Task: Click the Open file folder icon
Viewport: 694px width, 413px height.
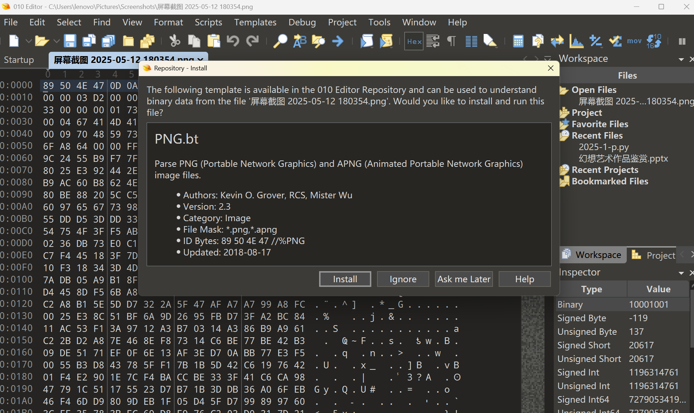Action: [x=42, y=41]
